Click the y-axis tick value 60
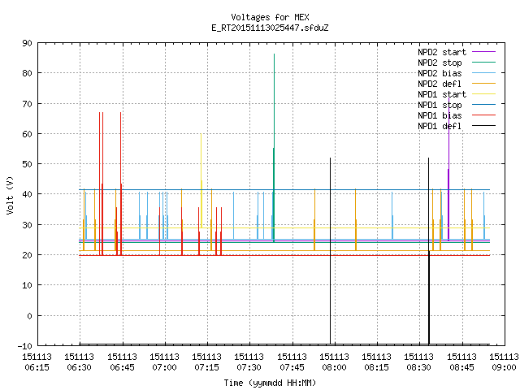Image resolution: width=520 pixels, height=390 pixels. (27, 134)
